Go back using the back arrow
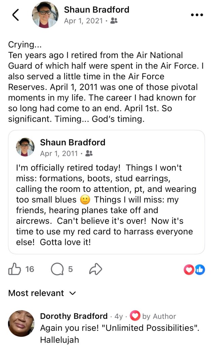The width and height of the screenshot is (213, 345). pos(16,15)
